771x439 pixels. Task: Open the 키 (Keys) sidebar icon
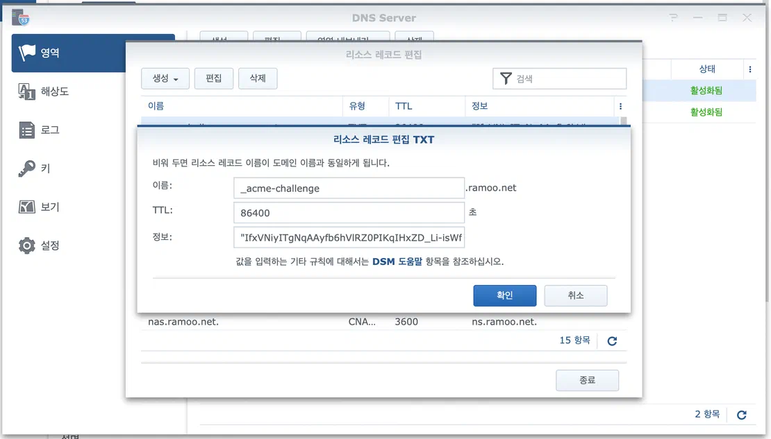pos(26,169)
